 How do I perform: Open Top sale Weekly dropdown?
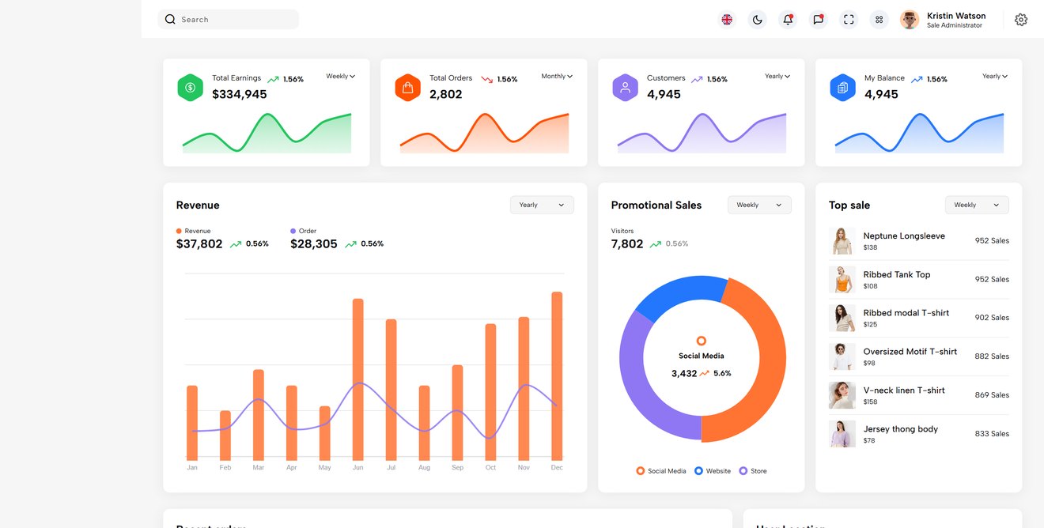[x=977, y=205]
